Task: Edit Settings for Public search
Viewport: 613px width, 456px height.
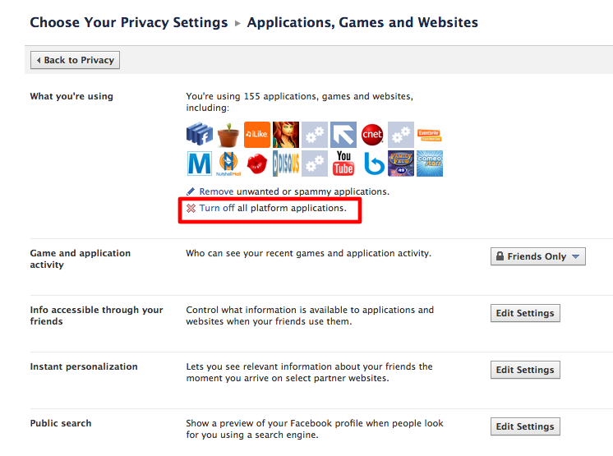Action: click(x=525, y=426)
